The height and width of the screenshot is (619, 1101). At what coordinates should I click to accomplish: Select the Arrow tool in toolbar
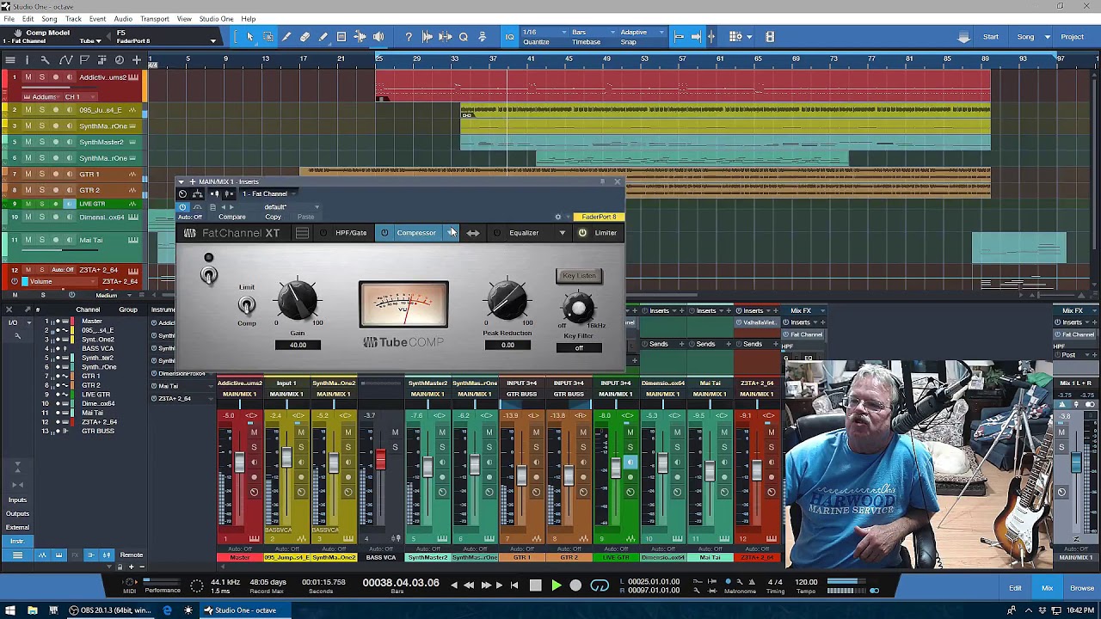pos(250,36)
